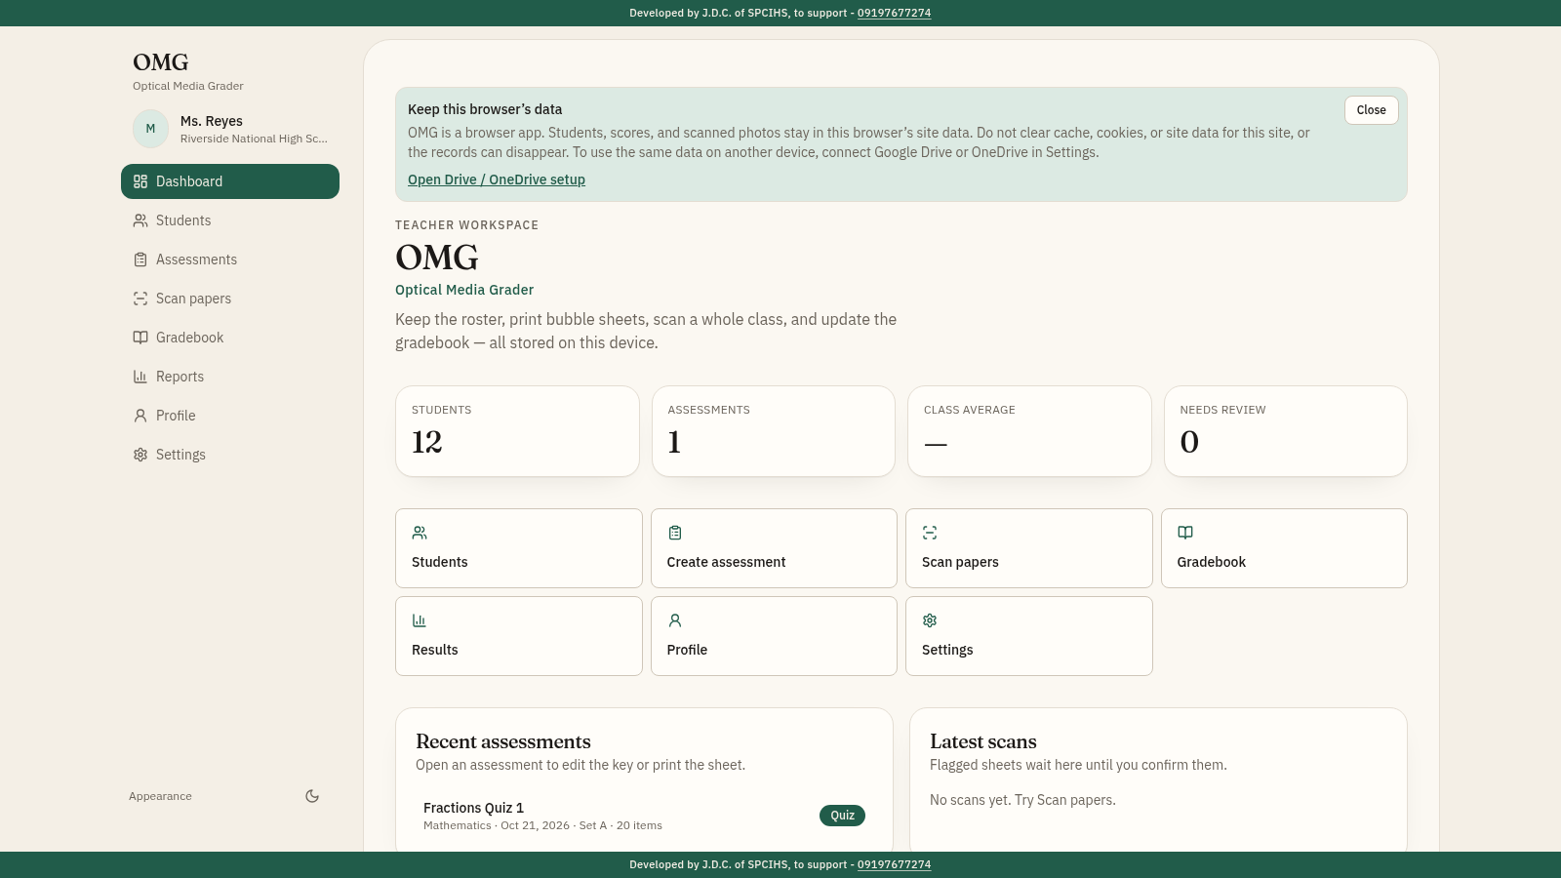Click the Assessments clipboard icon in sidebar
This screenshot has width=1561, height=878.
pyautogui.click(x=140, y=259)
